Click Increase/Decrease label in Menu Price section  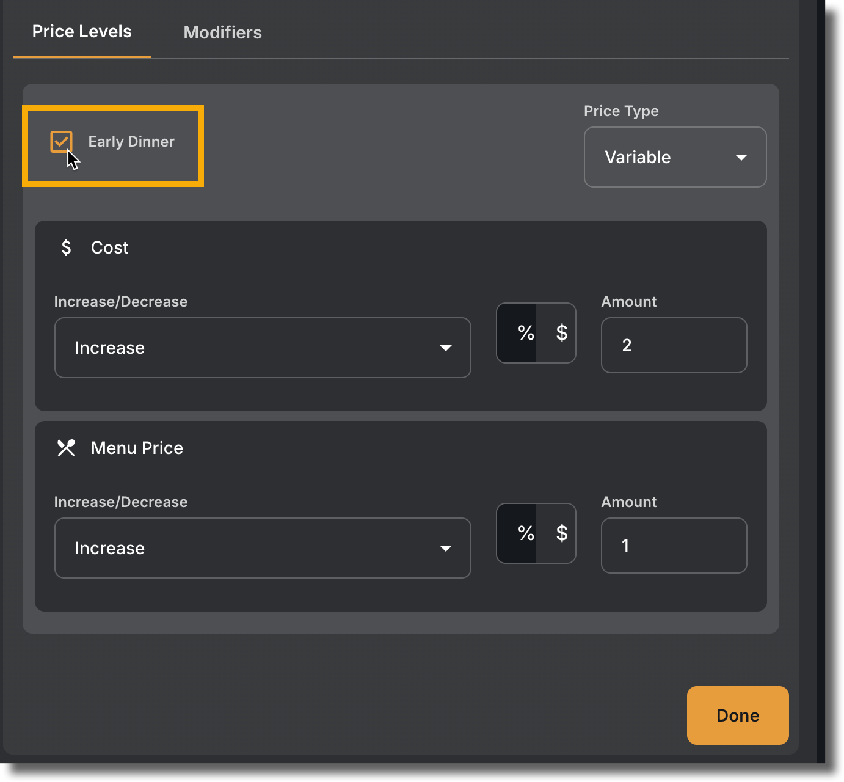point(121,502)
